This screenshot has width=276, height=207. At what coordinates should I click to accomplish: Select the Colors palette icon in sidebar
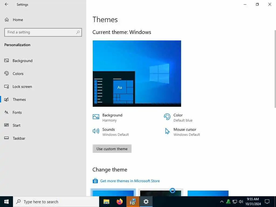click(x=6, y=73)
